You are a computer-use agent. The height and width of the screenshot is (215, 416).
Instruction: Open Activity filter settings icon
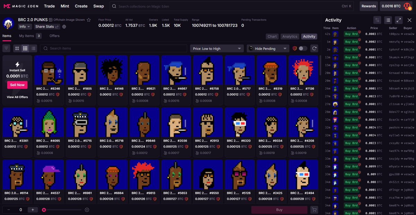pos(377,20)
